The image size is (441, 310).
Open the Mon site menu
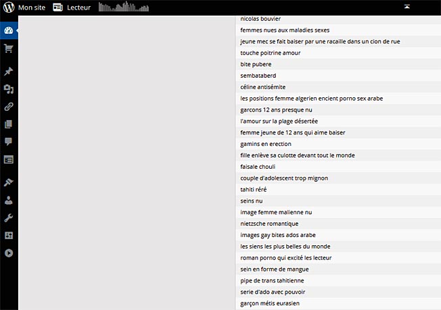30,7
